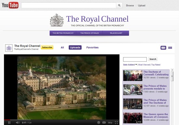Mute the video with the speaker icon
Image resolution: width=179 pixels, height=125 pixels.
18,123
